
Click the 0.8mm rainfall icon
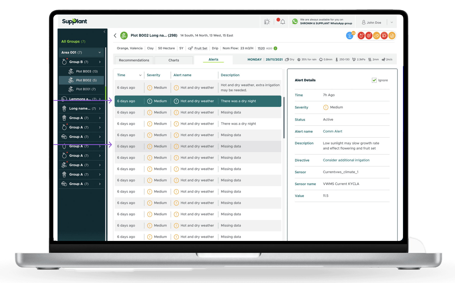tap(321, 59)
